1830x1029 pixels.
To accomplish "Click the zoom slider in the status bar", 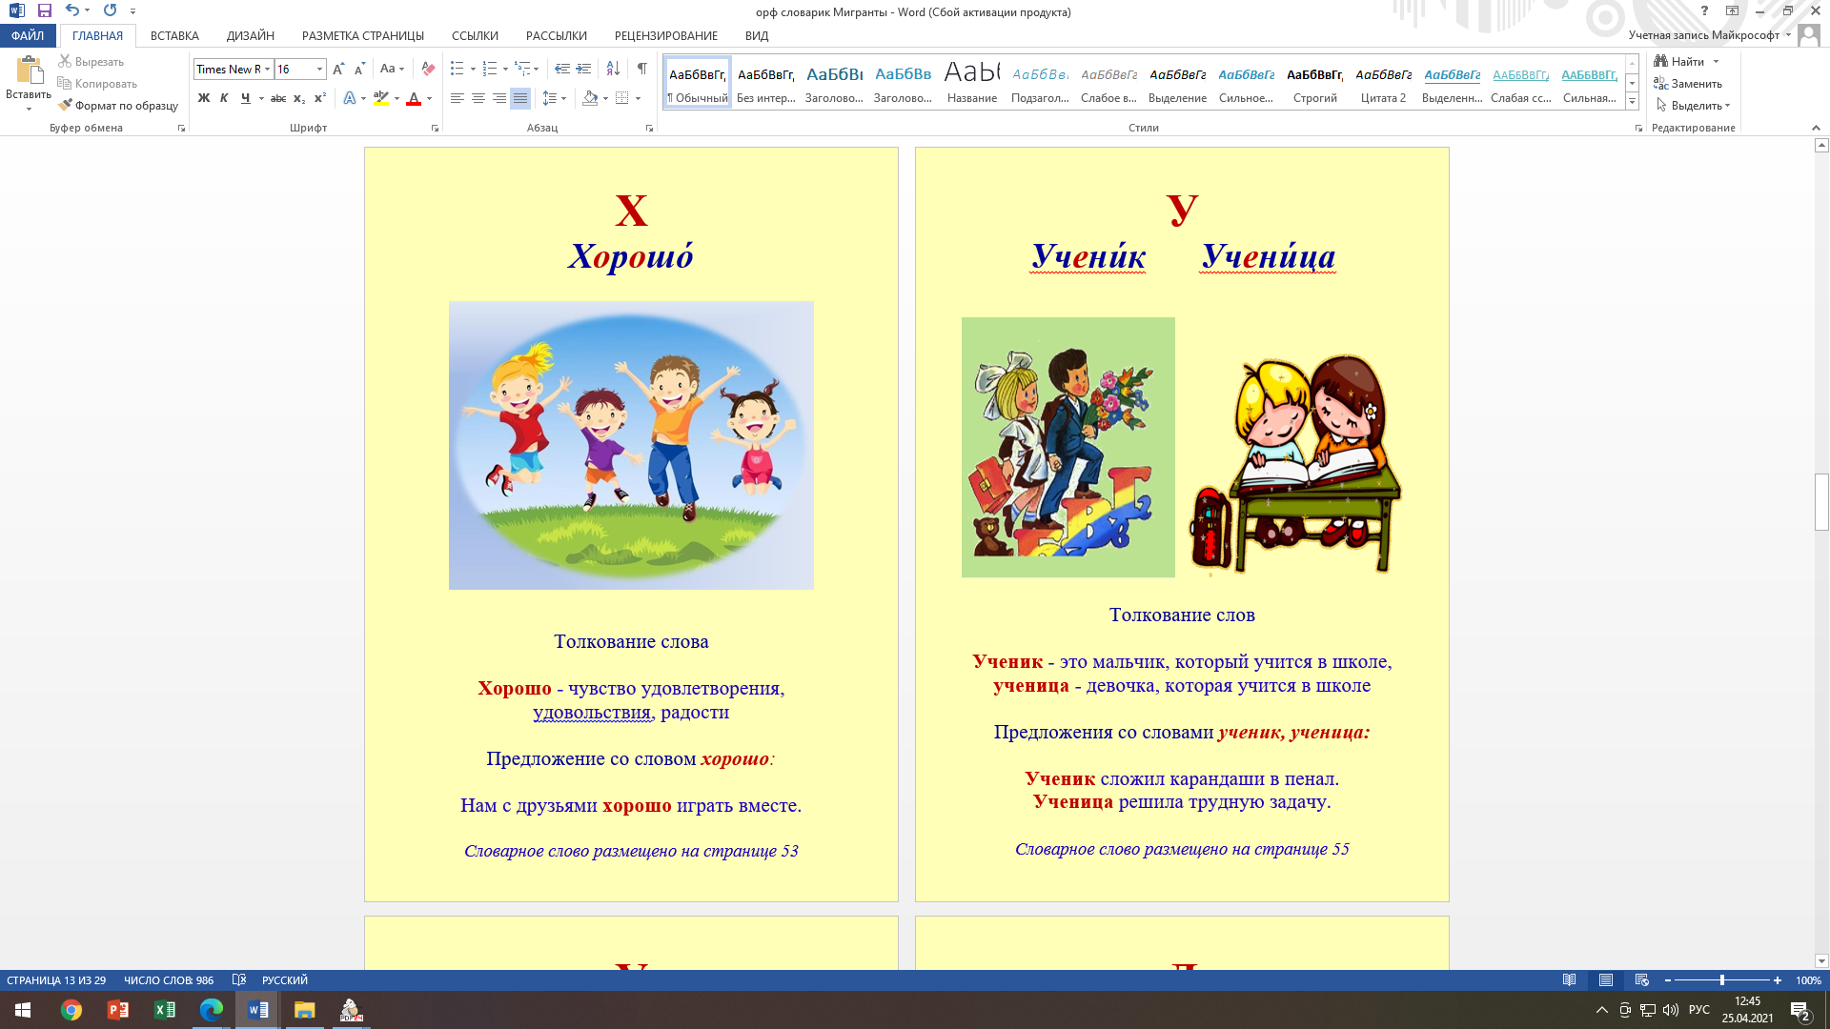I will coord(1722,980).
